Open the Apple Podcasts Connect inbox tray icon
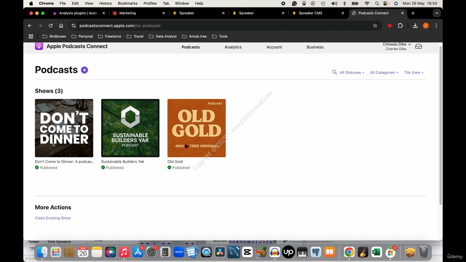 (x=419, y=47)
